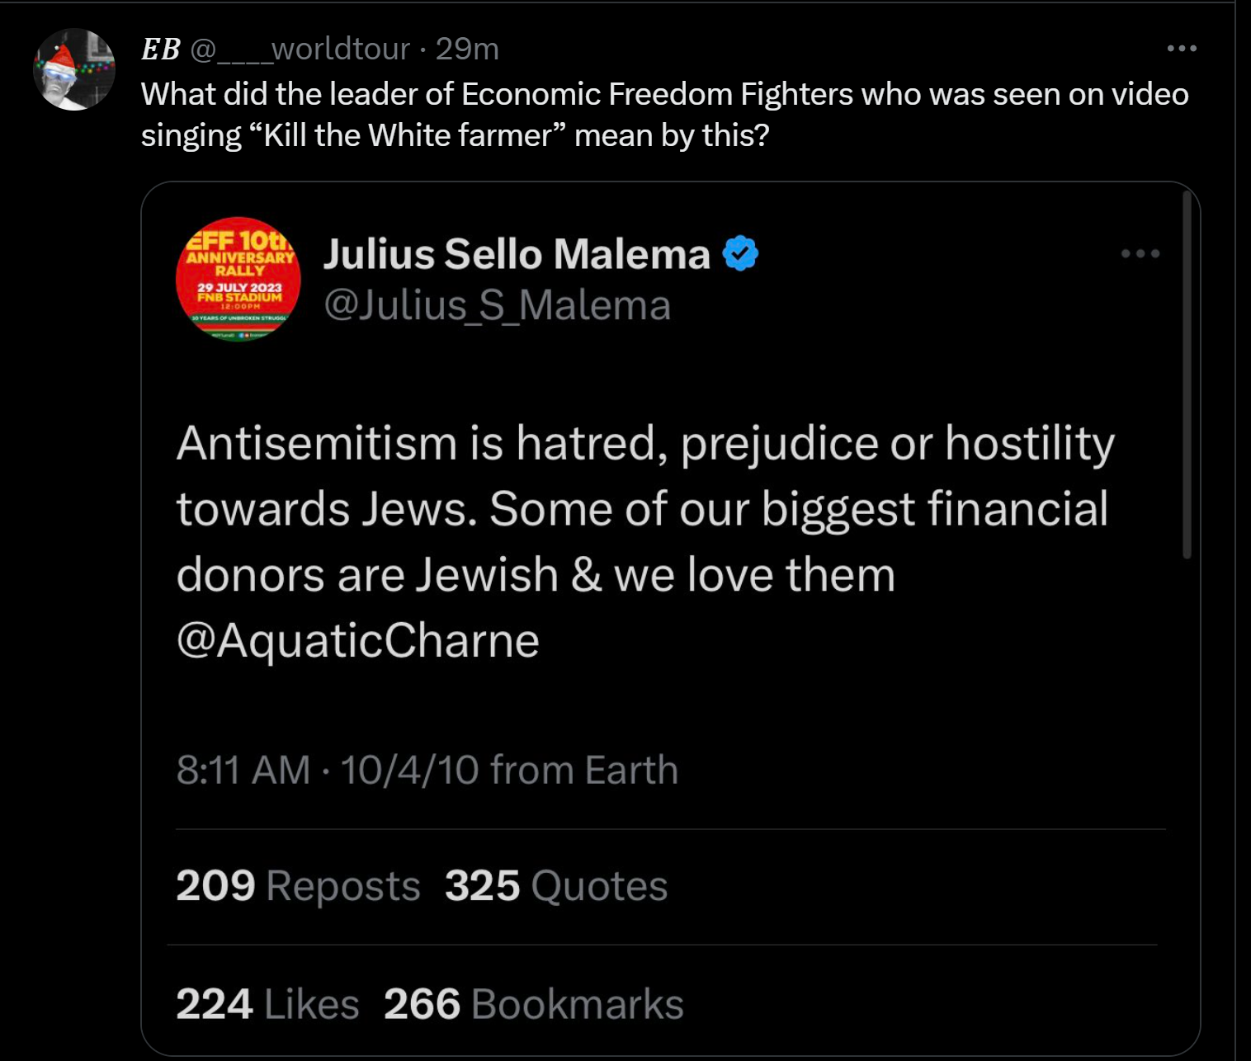Open the @AquaticCharne mention

358,640
